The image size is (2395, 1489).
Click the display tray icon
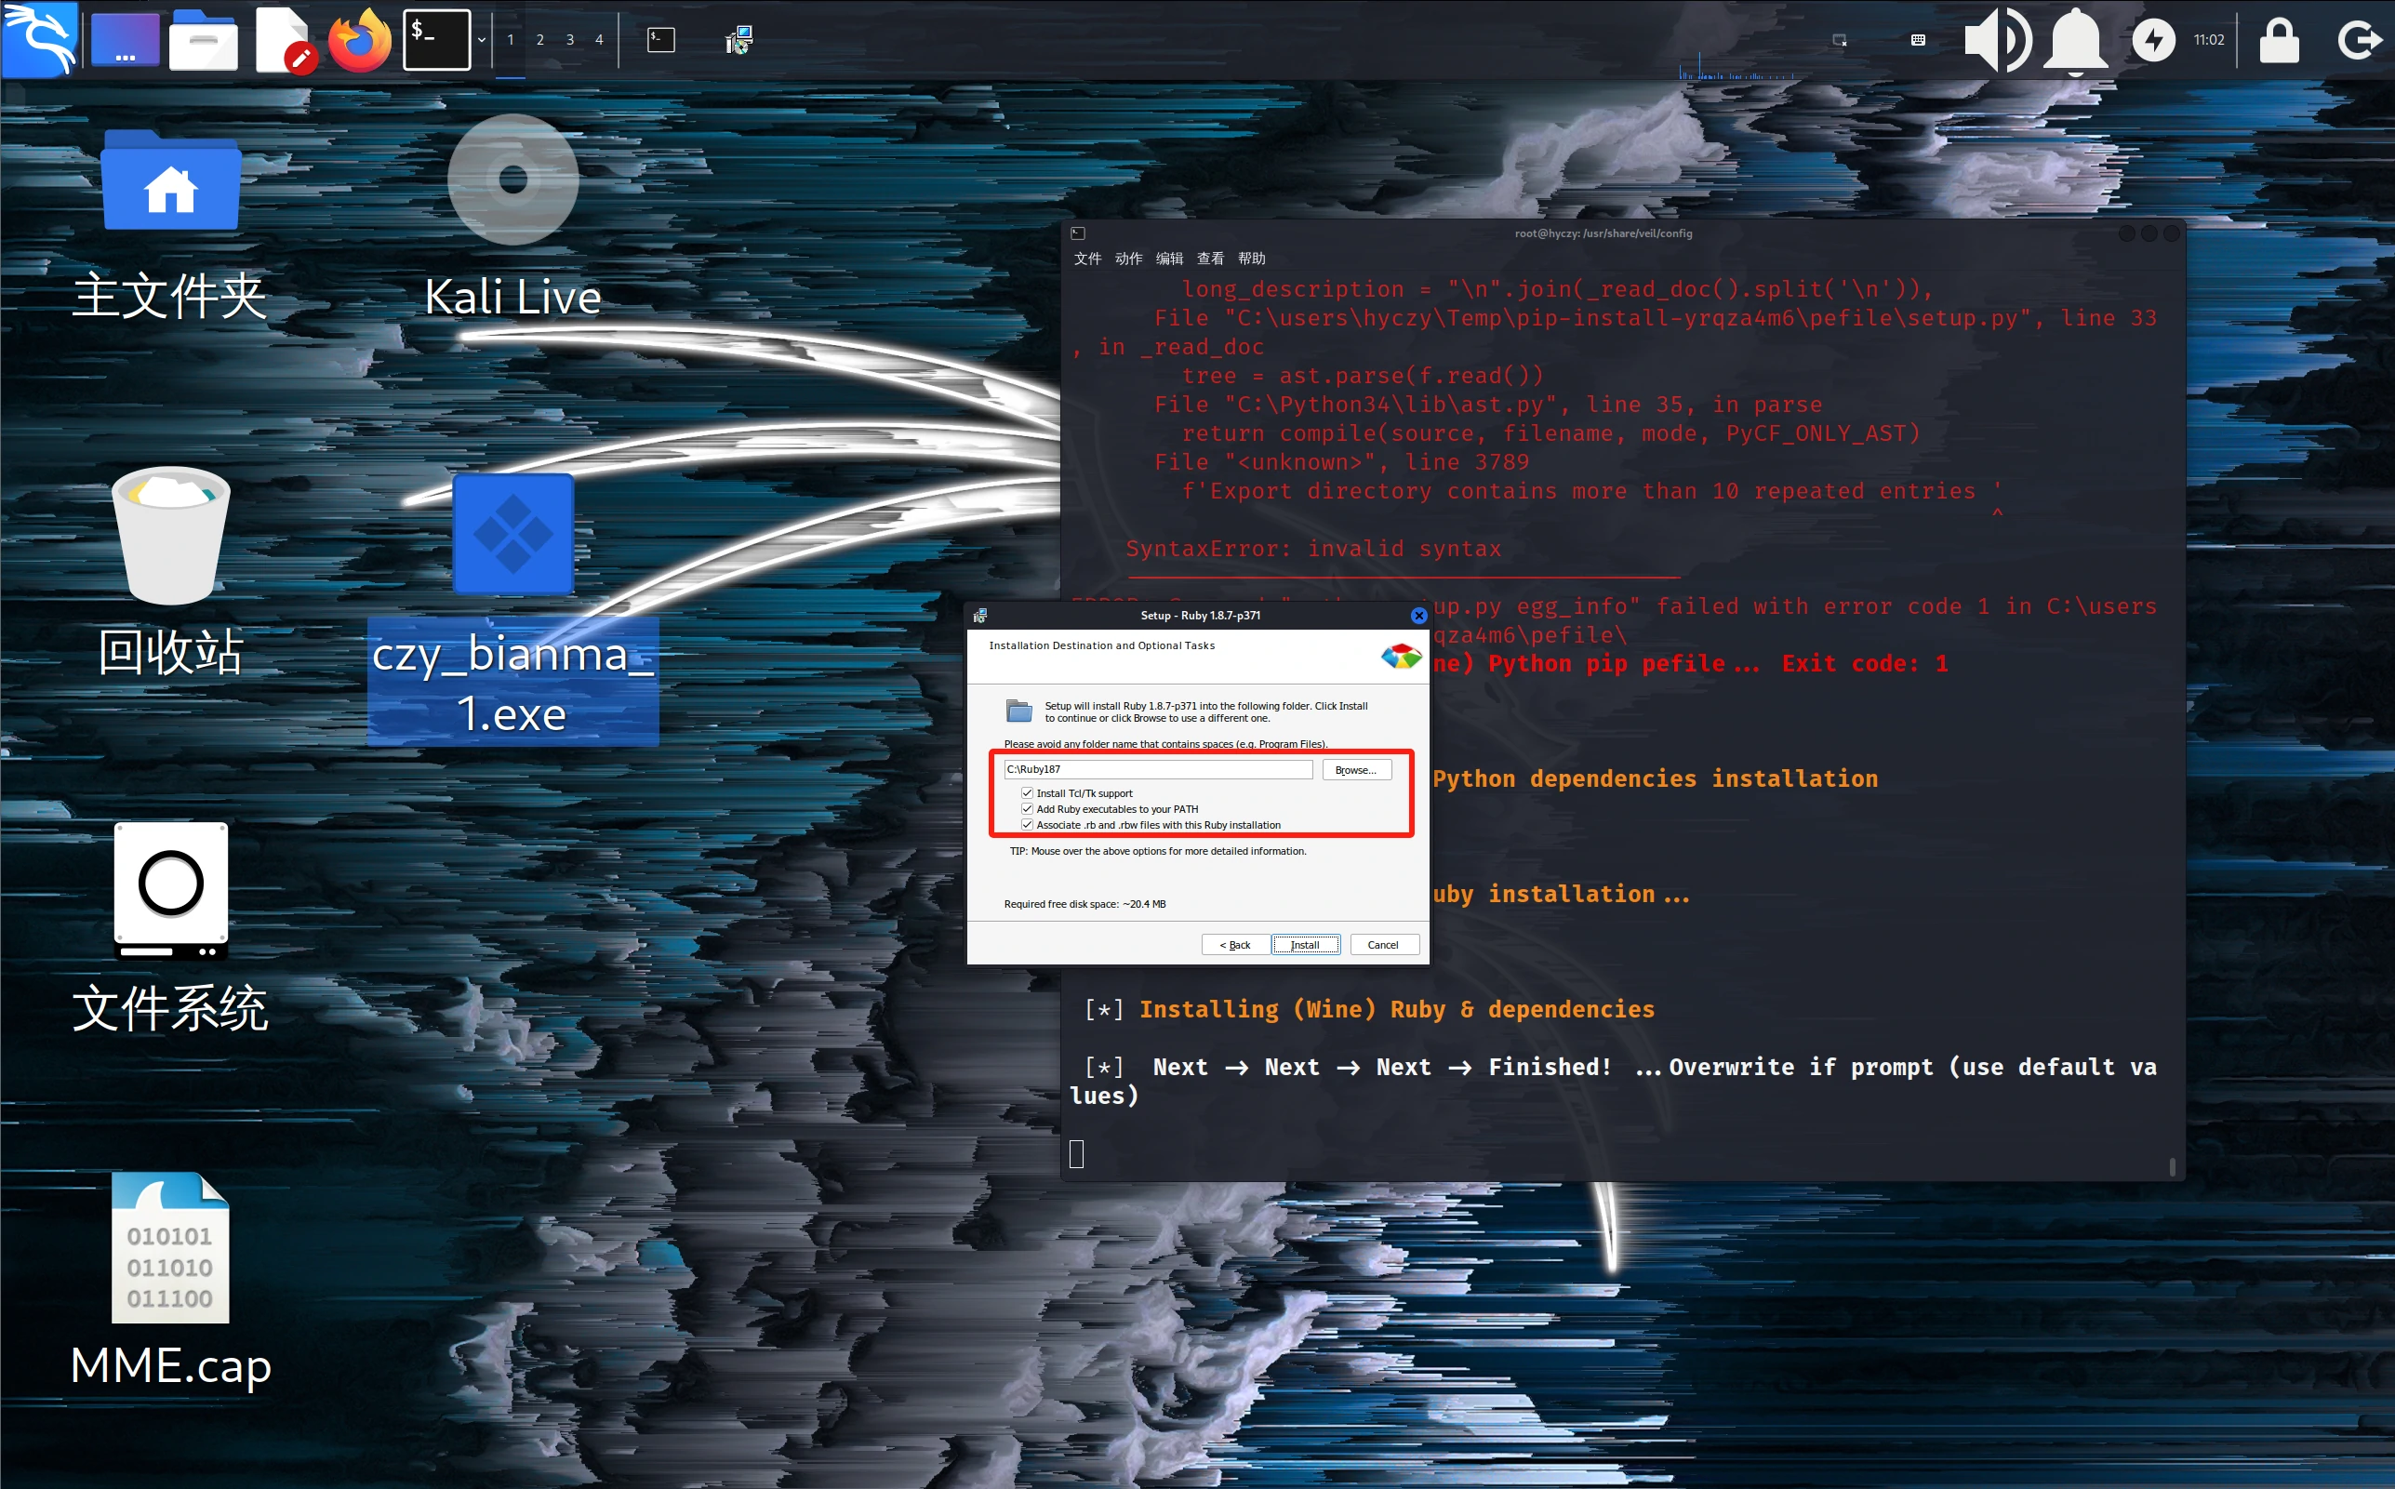coord(1840,40)
